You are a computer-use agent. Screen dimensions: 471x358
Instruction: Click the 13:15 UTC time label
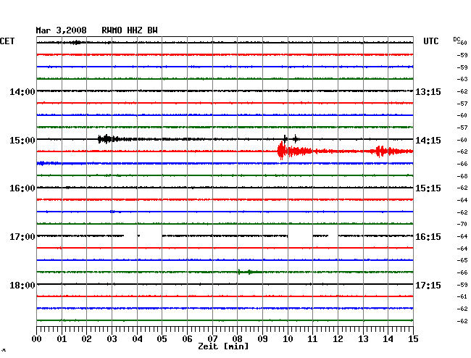click(428, 91)
